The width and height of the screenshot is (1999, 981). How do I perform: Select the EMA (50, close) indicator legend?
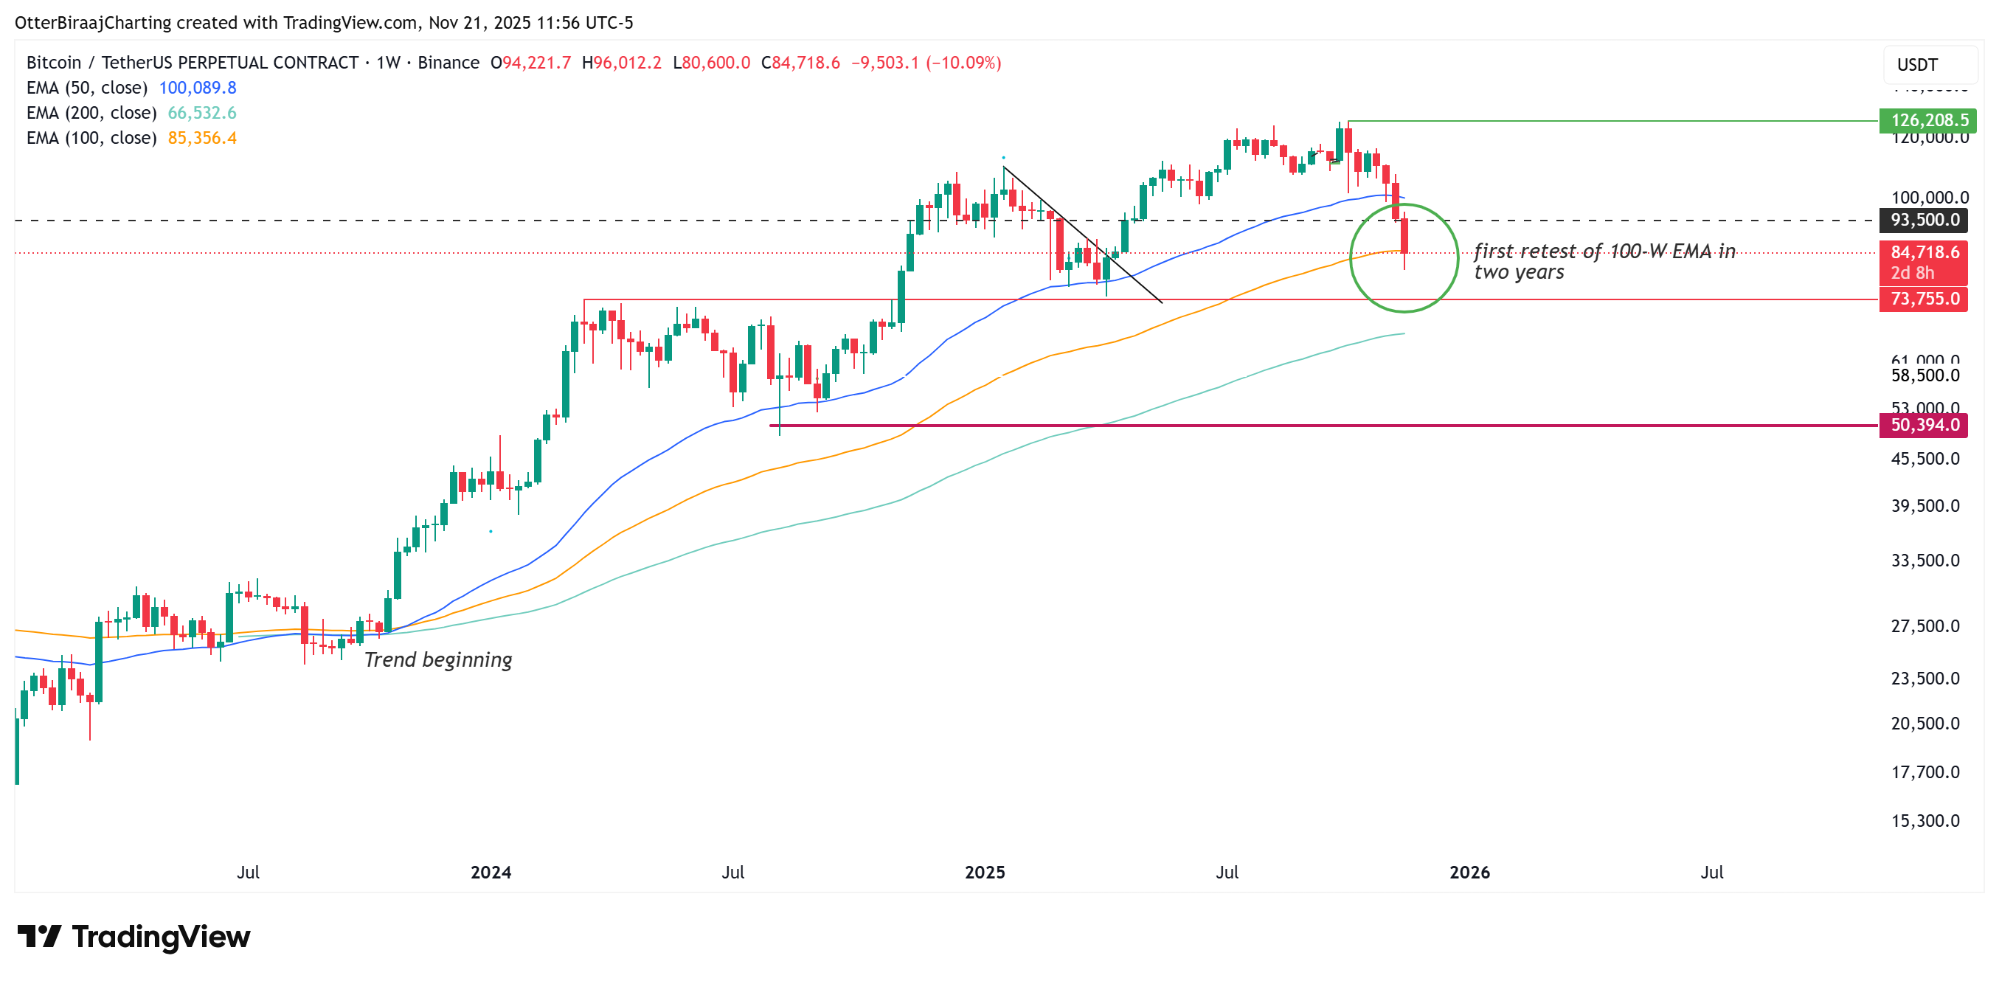(x=87, y=88)
